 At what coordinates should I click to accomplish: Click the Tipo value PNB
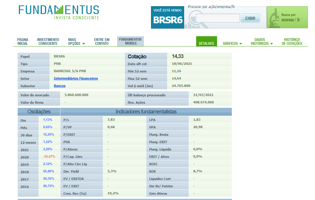pyautogui.click(x=57, y=64)
